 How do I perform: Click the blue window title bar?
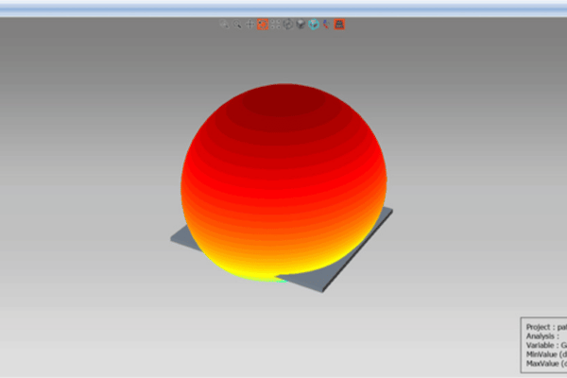click(283, 7)
